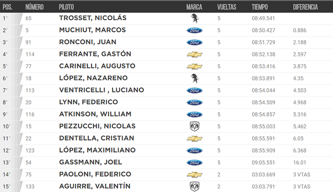This screenshot has width=333, height=192.
Task: Click Chevrolet logo next to Dentella, Cristian
Action: coord(194,138)
